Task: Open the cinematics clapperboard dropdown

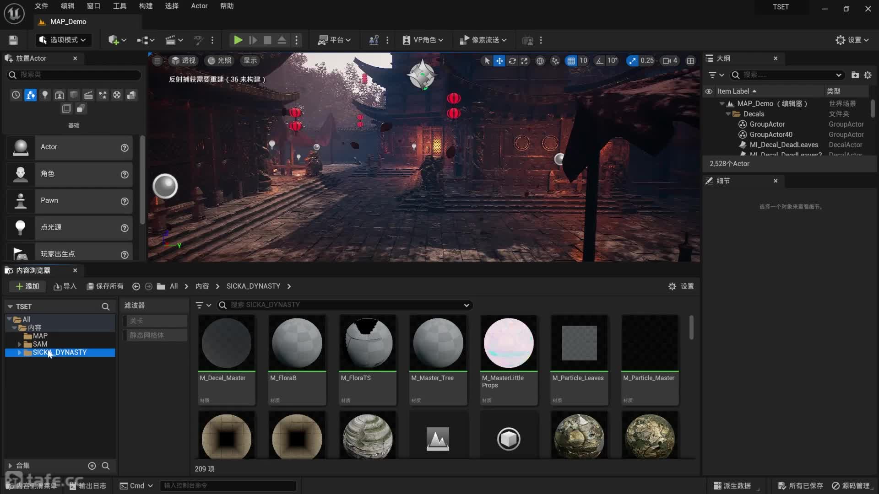Action: (174, 40)
